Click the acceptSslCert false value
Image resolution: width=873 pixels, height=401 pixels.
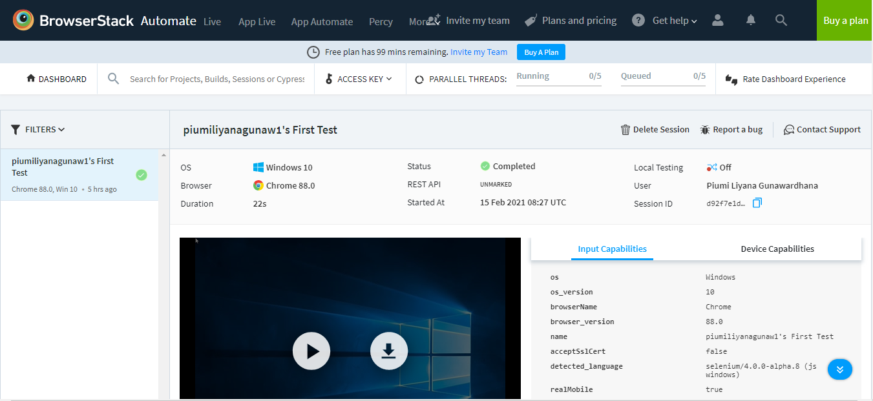coord(716,351)
